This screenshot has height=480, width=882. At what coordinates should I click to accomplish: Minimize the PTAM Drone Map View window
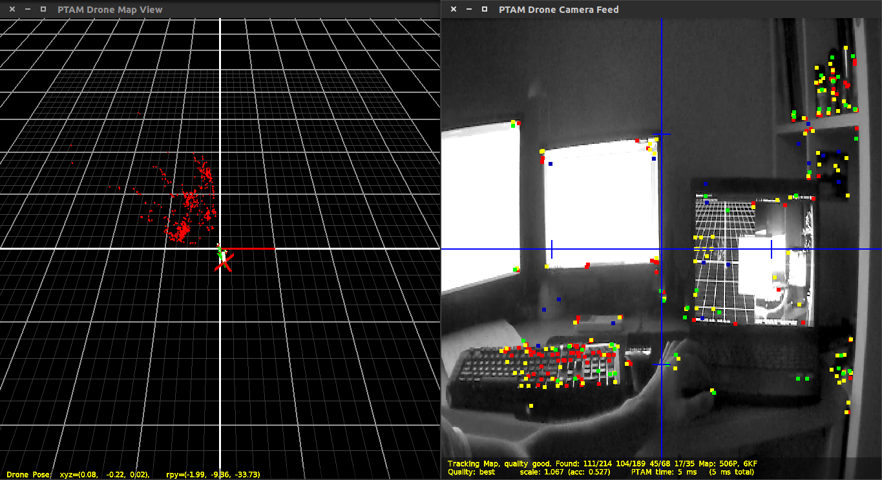[x=28, y=10]
